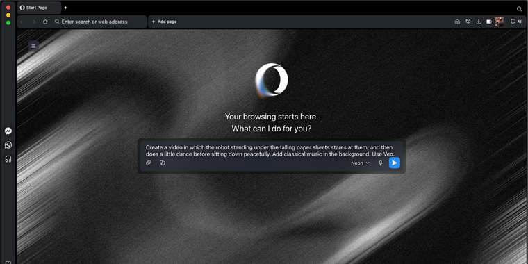Image resolution: width=528 pixels, height=264 pixels.
Task: Click the hamburger menu on Start Page
Action: point(33,46)
